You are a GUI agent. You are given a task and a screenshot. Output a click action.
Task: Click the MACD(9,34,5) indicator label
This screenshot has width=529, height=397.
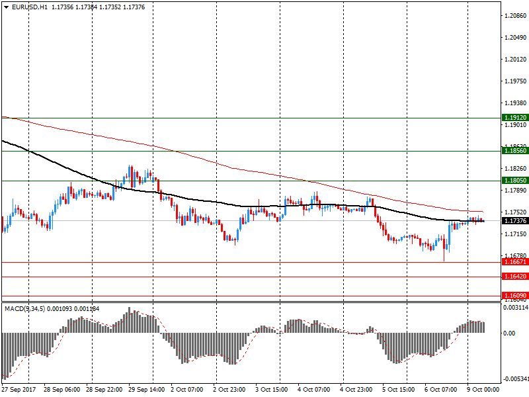pyautogui.click(x=24, y=309)
